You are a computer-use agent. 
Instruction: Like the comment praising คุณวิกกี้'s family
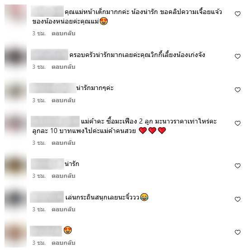coord(237,56)
